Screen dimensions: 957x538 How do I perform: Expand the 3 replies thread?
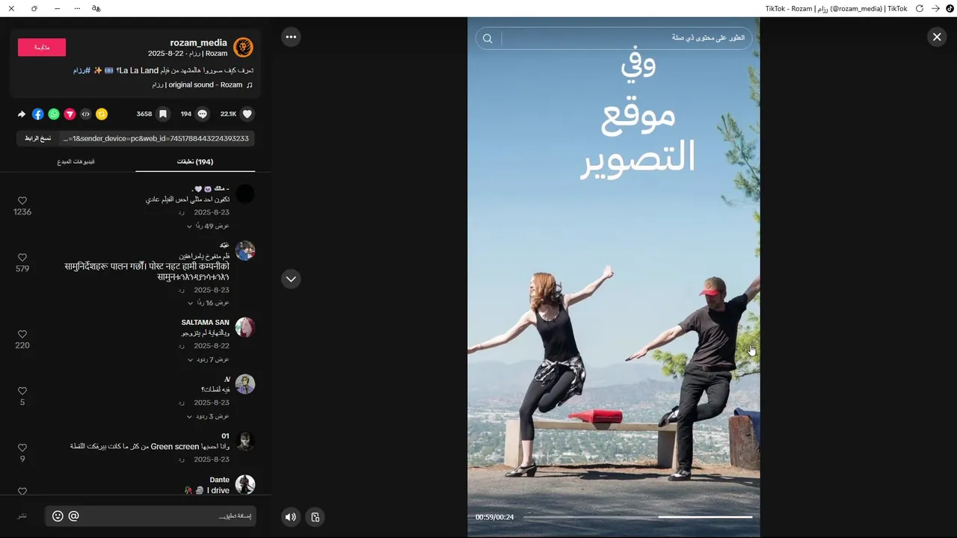click(208, 416)
